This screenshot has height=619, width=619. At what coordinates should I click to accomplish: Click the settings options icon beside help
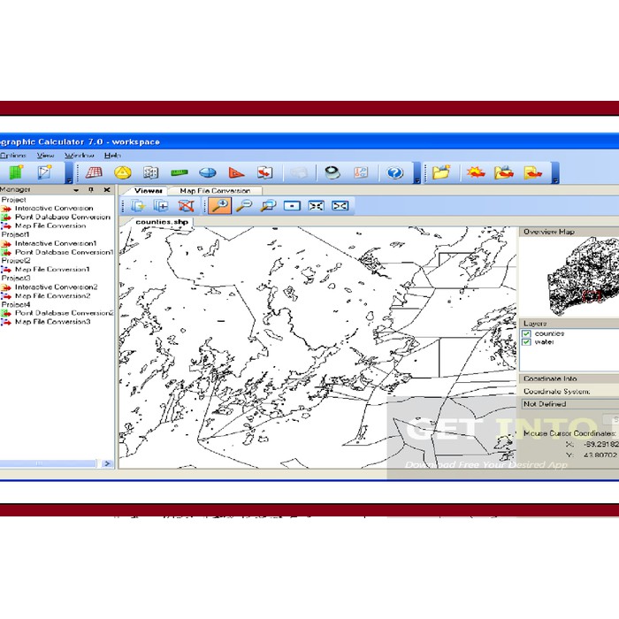pos(361,172)
